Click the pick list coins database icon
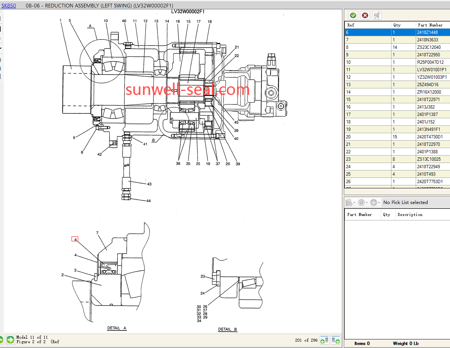Viewport: 450px width, 348px height. pyautogui.click(x=349, y=203)
